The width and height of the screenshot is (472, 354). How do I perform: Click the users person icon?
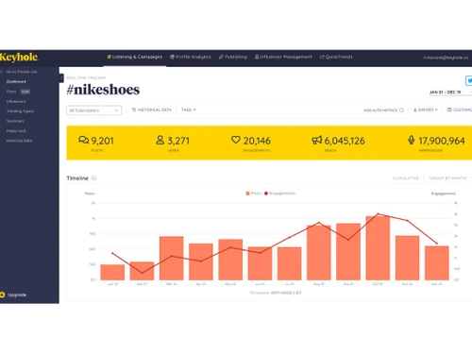click(160, 140)
